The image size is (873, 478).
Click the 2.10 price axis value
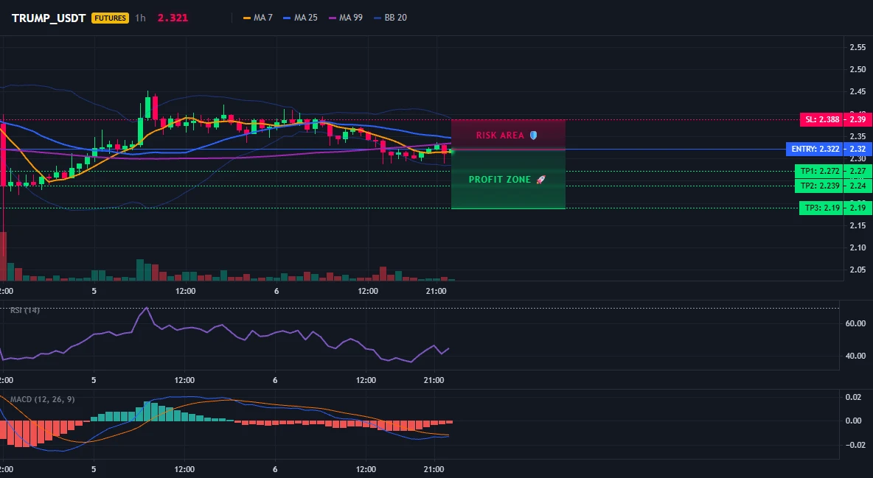point(858,247)
